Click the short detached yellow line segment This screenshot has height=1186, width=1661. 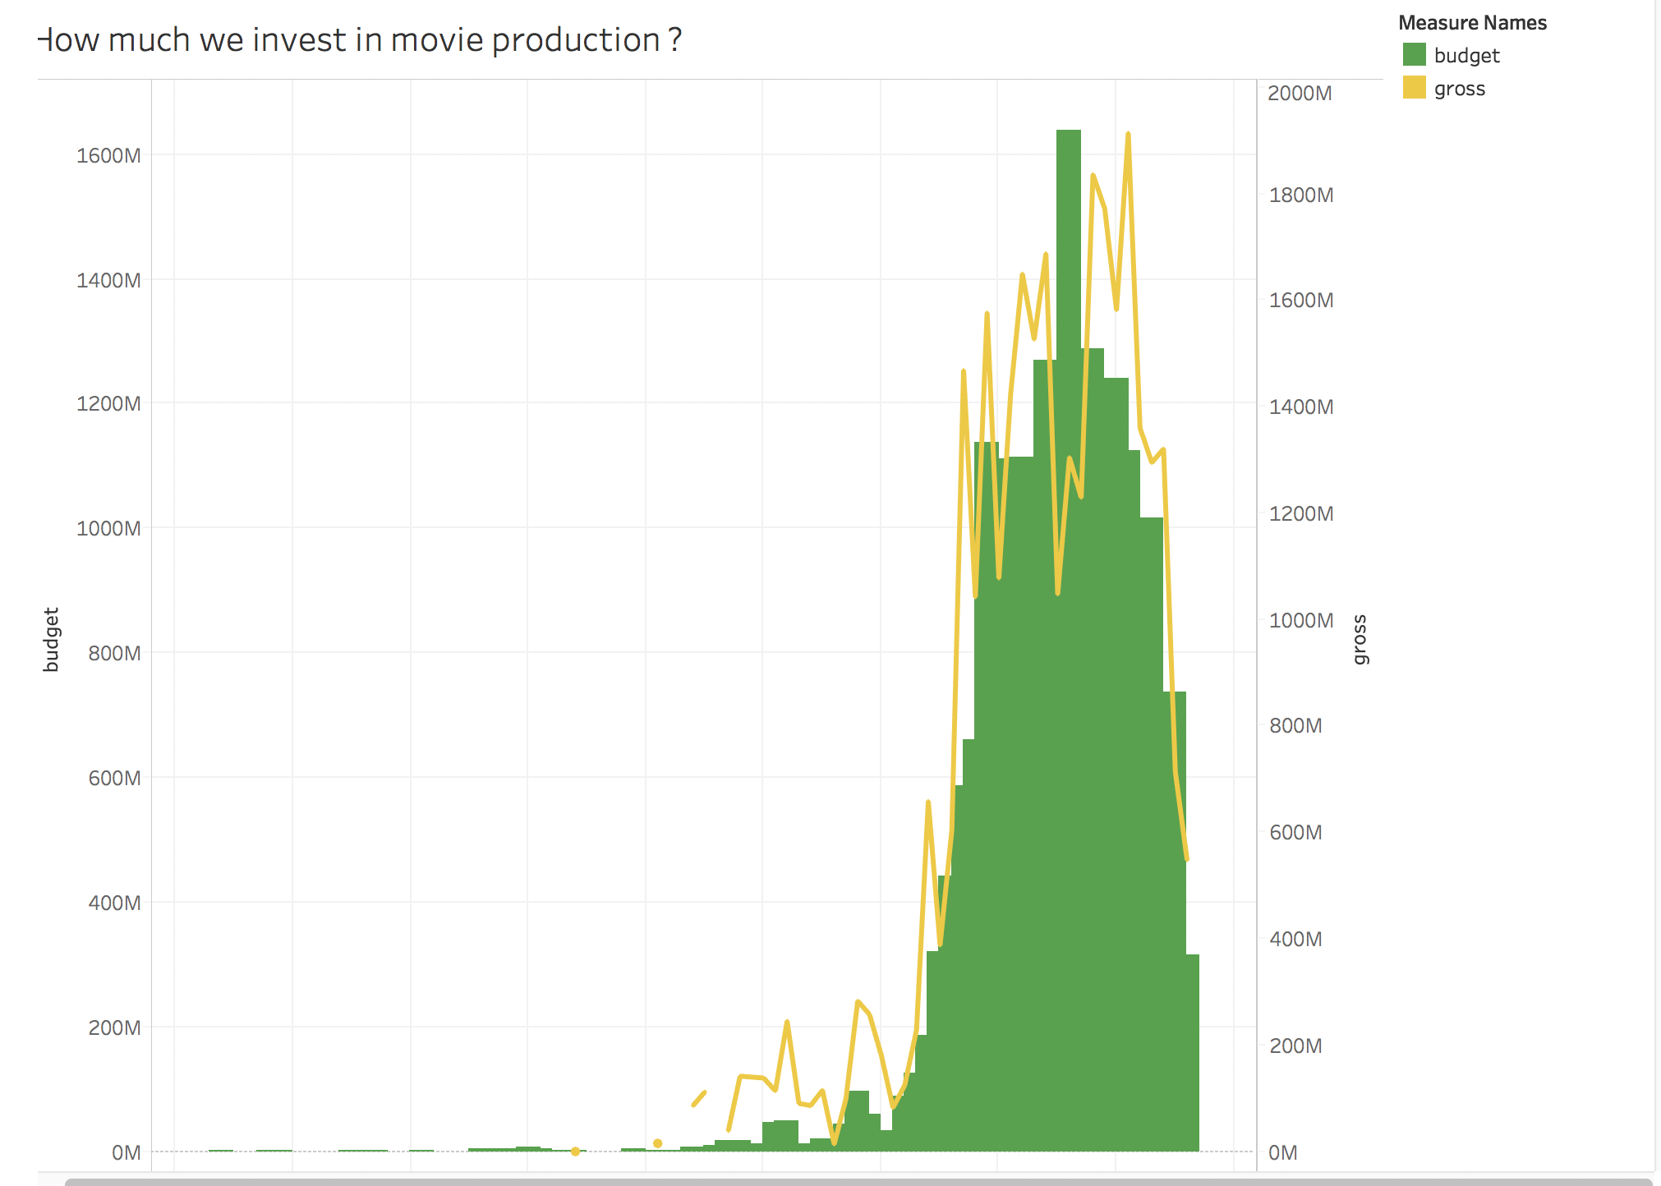click(x=699, y=1098)
